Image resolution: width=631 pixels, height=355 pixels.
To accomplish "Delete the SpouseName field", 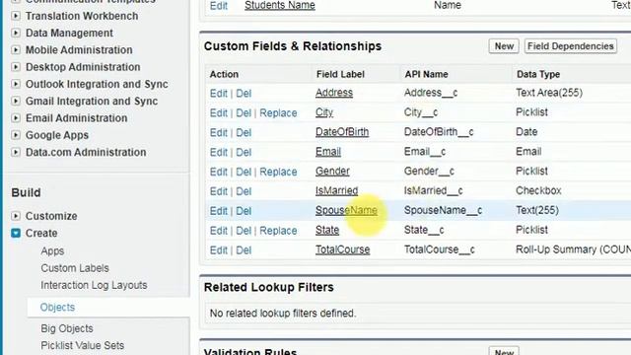I will tap(244, 211).
